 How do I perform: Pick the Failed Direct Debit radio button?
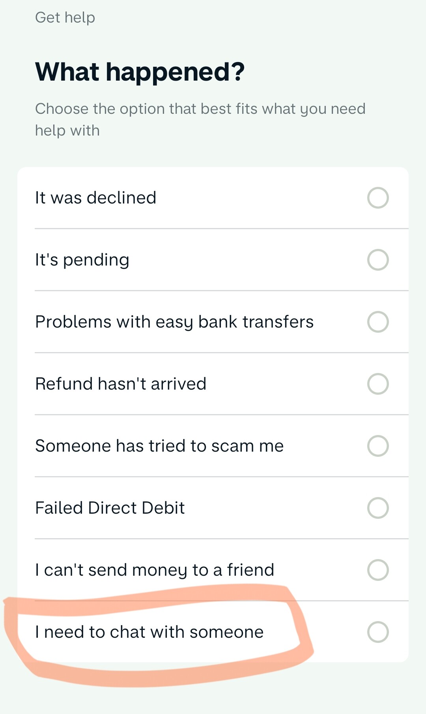coord(378,508)
